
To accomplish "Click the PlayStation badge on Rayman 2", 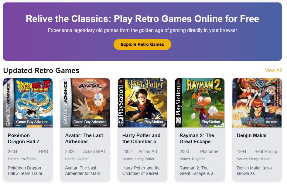I will pos(211,122).
